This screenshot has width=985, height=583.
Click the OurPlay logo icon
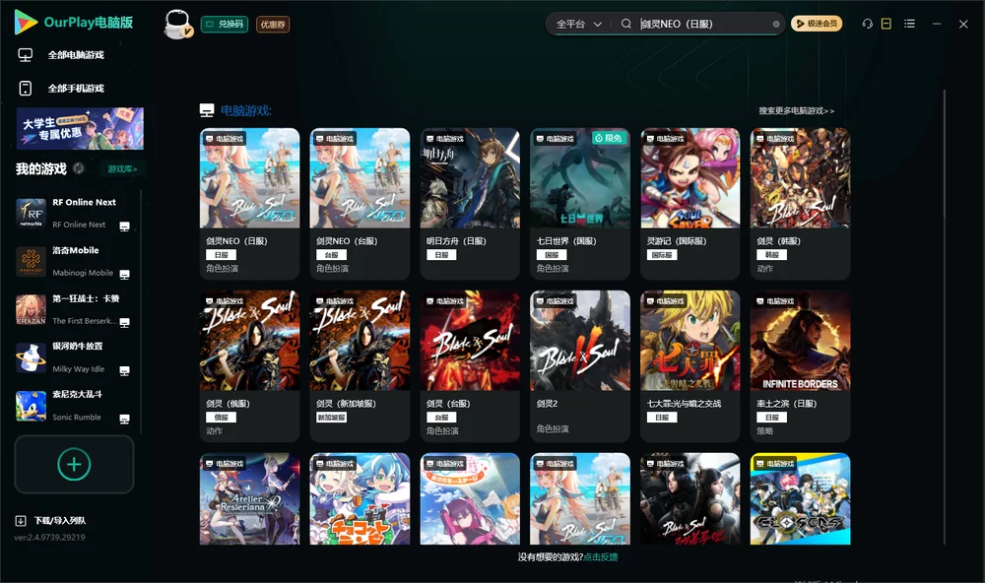pyautogui.click(x=26, y=22)
